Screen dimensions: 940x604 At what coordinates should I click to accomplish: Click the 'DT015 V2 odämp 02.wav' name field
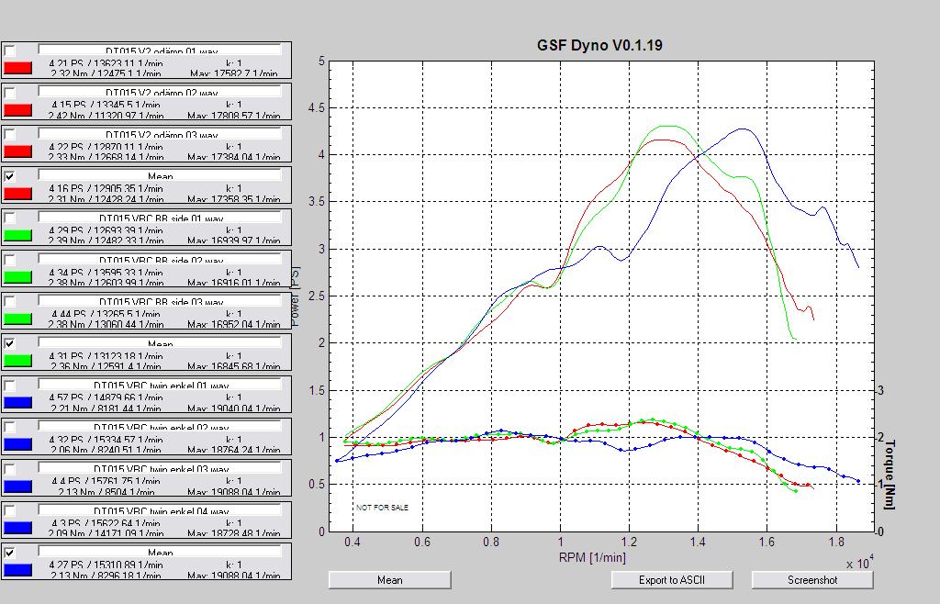(161, 92)
